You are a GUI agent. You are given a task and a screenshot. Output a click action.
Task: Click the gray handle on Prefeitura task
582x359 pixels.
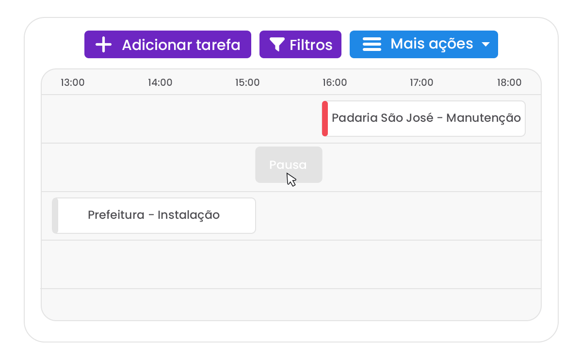tap(55, 215)
